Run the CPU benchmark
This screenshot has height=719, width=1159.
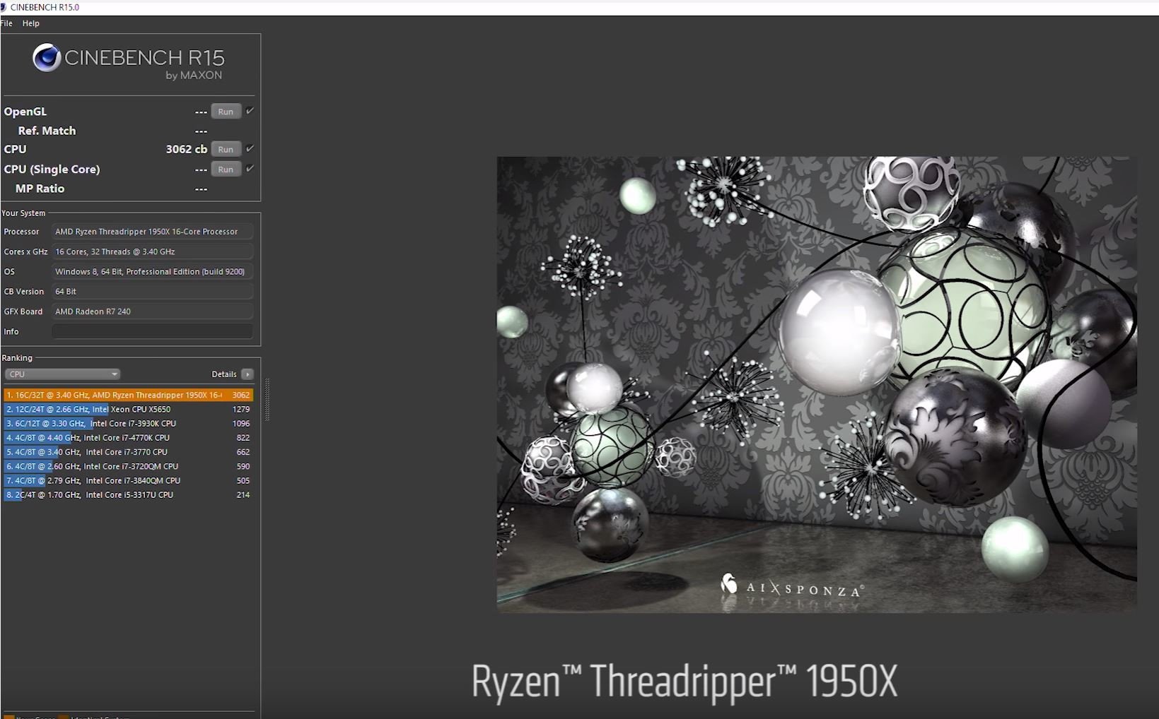[x=226, y=149]
